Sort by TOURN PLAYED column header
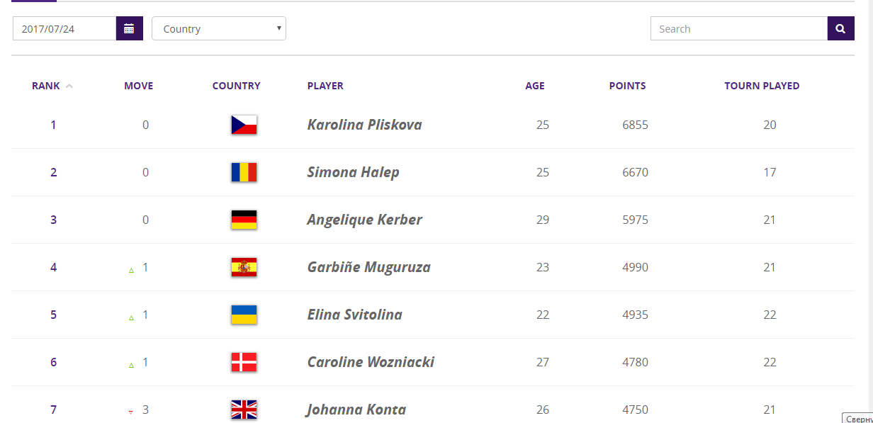 [x=762, y=86]
